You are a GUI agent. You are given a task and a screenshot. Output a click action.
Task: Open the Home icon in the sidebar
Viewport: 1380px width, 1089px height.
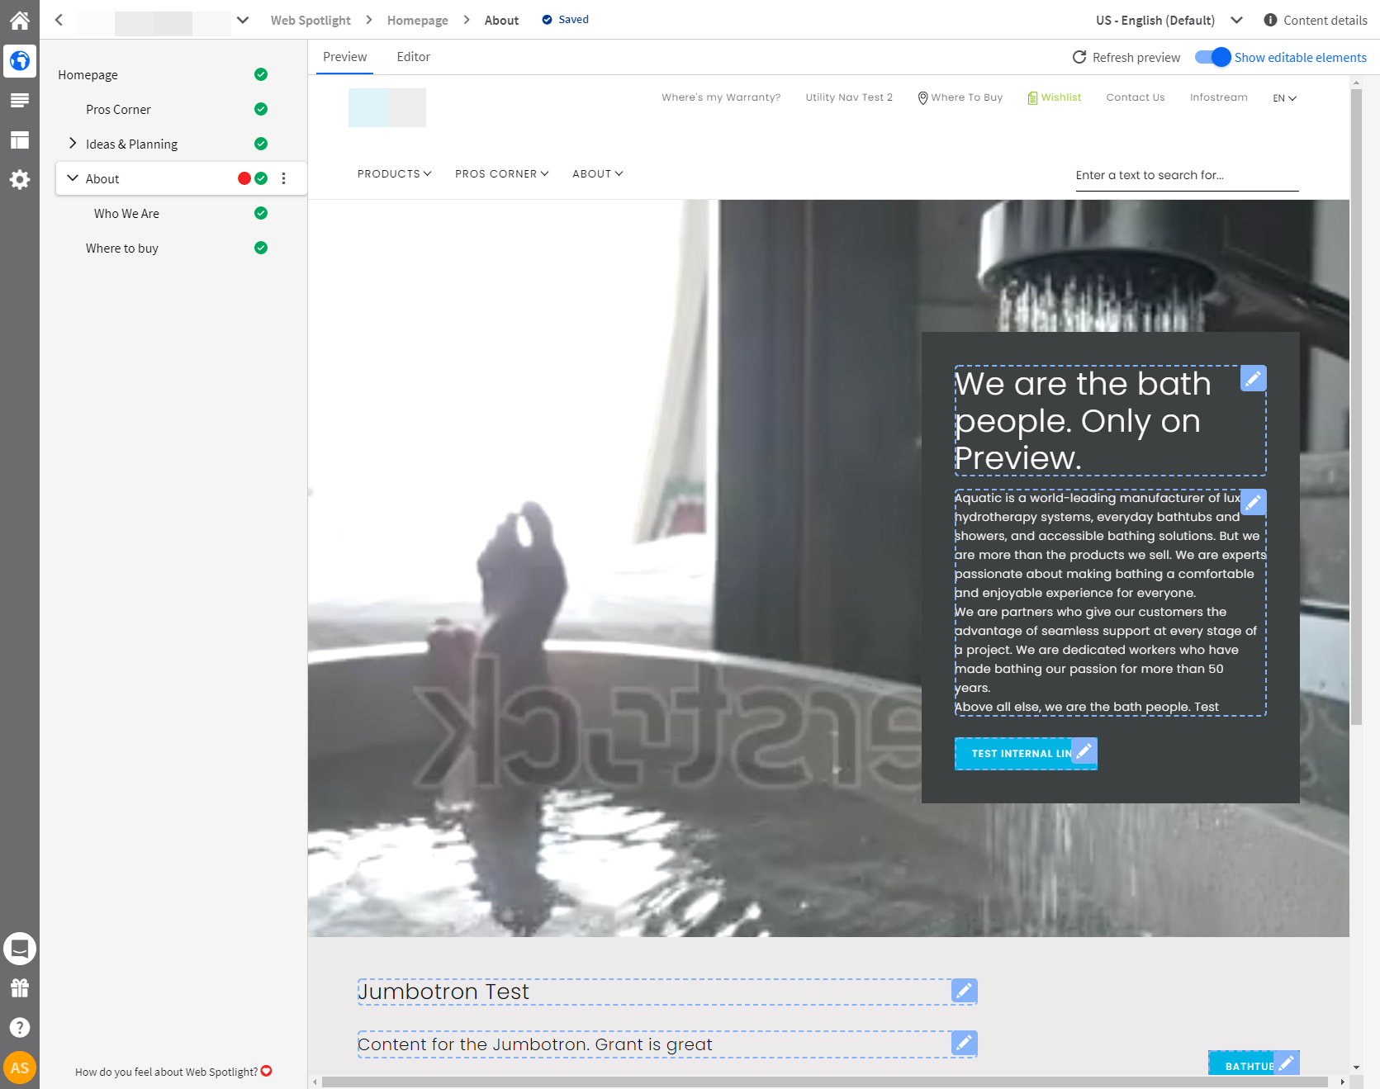click(19, 19)
